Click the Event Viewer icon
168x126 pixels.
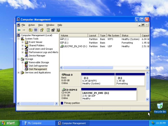[27, 42]
